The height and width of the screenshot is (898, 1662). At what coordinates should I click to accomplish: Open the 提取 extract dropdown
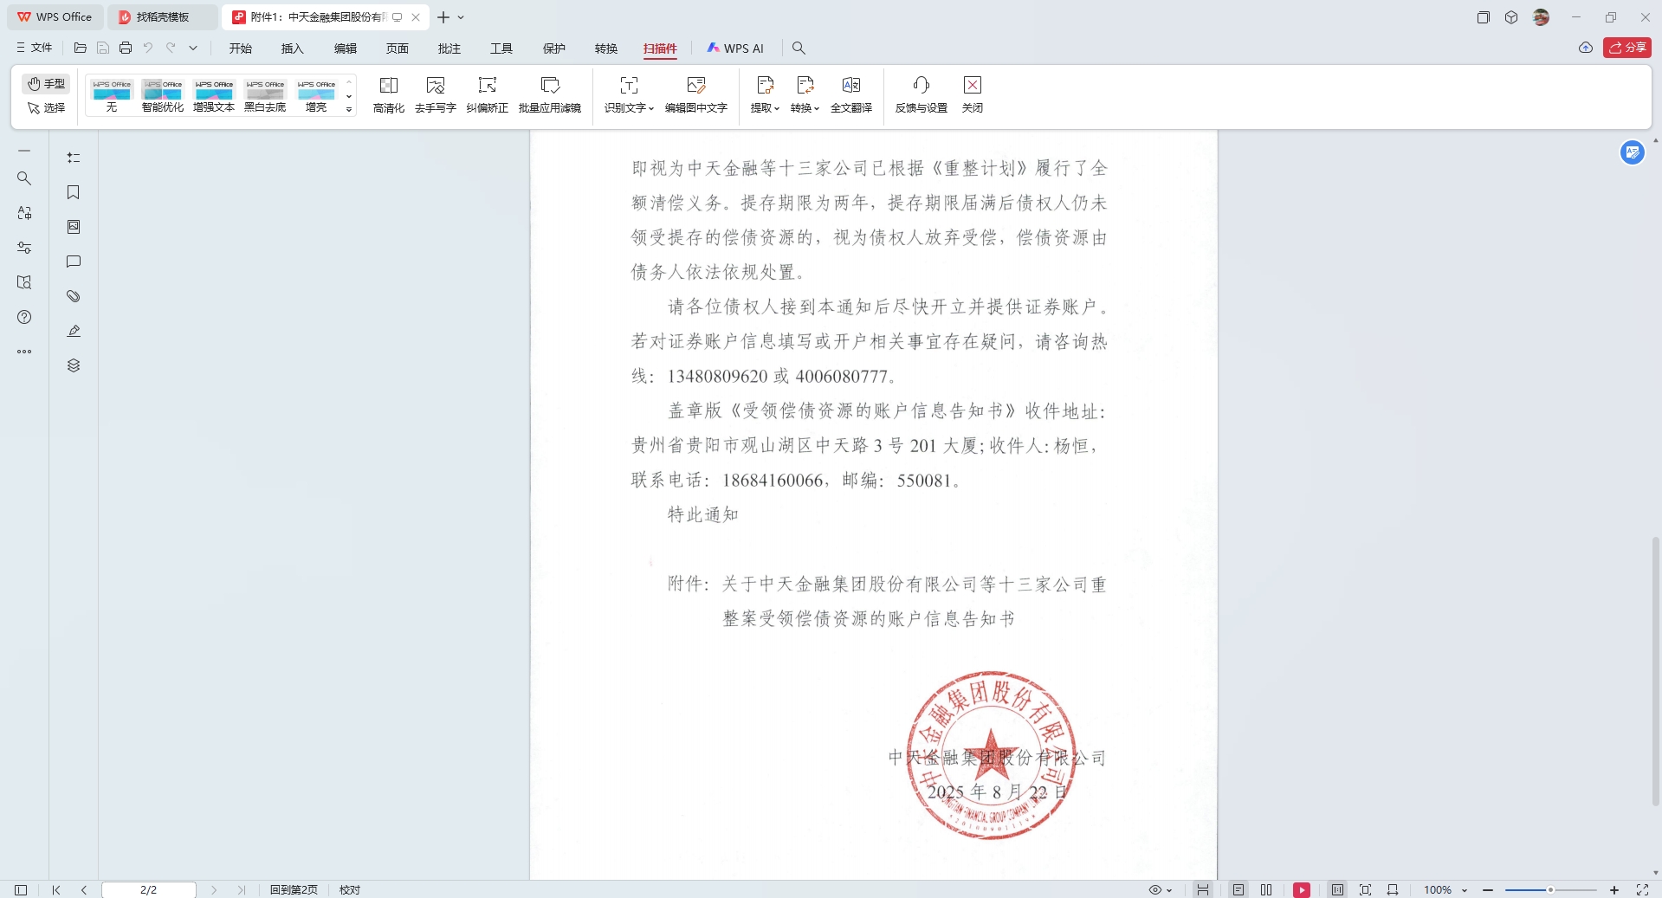[765, 94]
